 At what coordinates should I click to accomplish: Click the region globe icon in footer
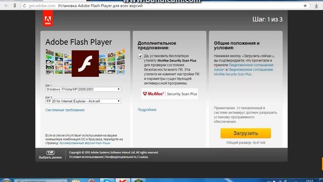point(50,153)
